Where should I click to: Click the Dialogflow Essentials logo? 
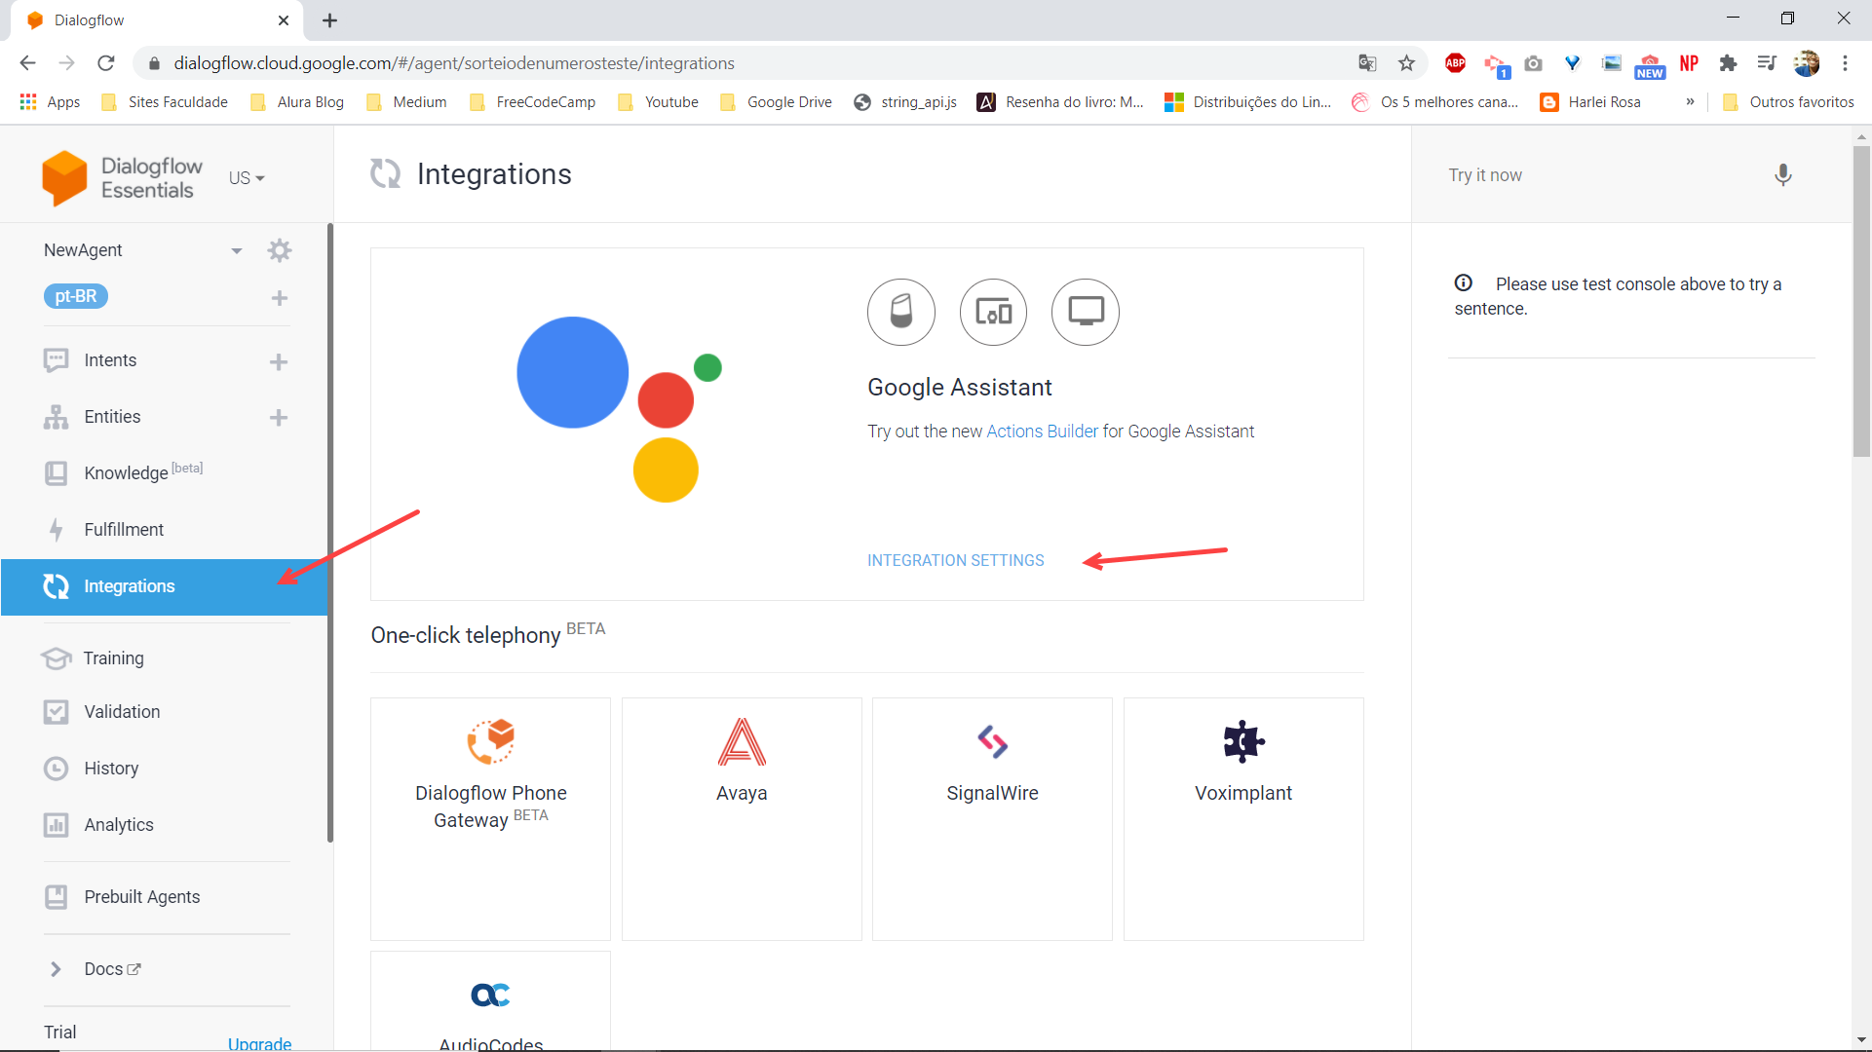pos(123,178)
